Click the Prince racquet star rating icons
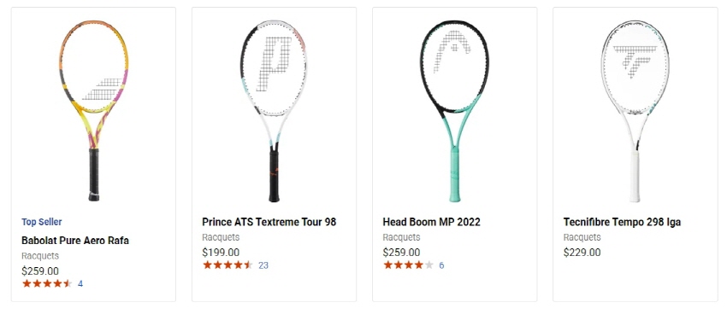Viewport: 727px width, 320px height. 228,265
